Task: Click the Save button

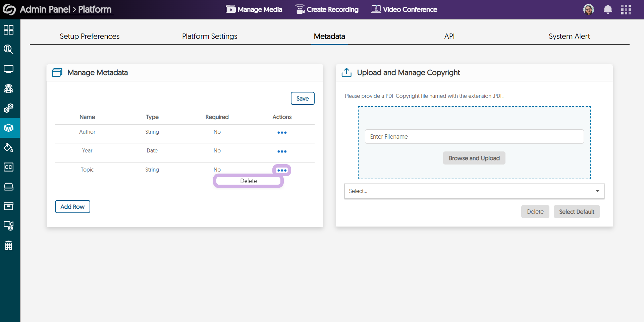Action: 302,99
